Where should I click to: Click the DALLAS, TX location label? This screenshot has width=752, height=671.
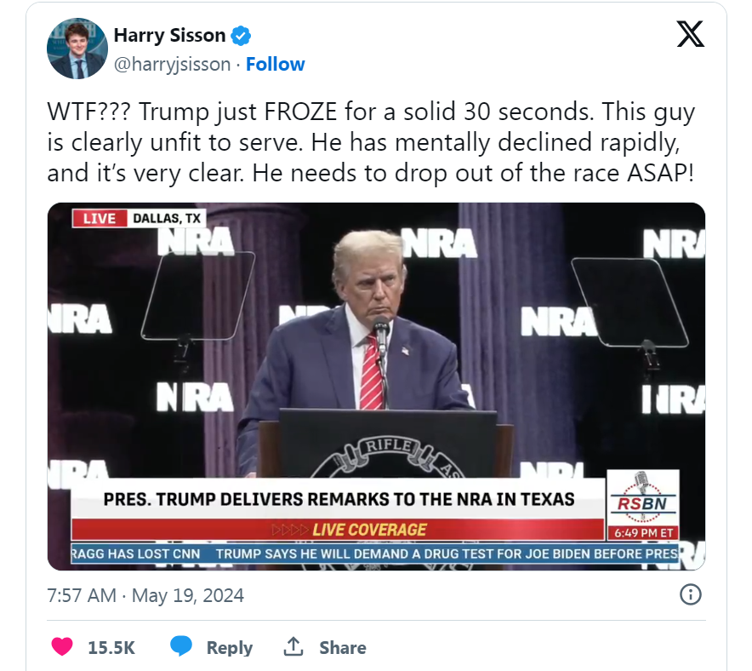(167, 219)
